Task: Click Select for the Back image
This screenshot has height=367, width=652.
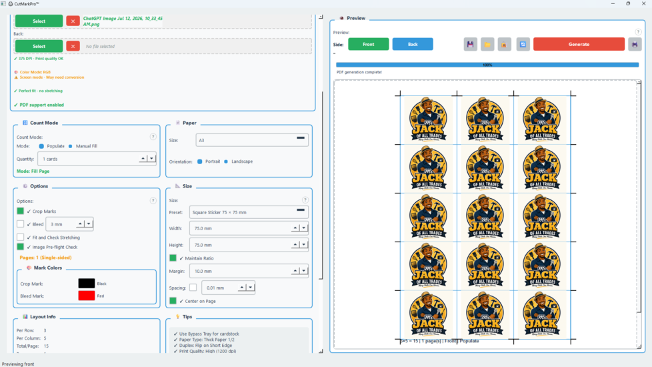Action: coord(39,46)
